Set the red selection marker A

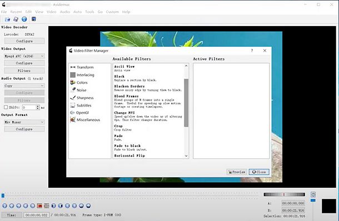coord(39,205)
